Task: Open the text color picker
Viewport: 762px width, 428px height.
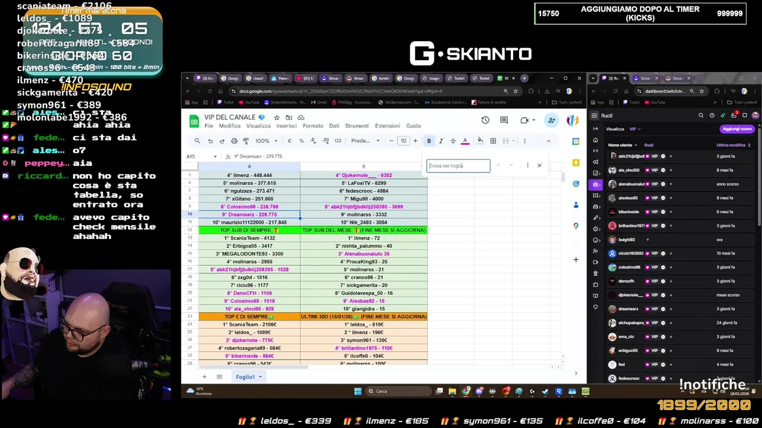Action: pyautogui.click(x=465, y=141)
